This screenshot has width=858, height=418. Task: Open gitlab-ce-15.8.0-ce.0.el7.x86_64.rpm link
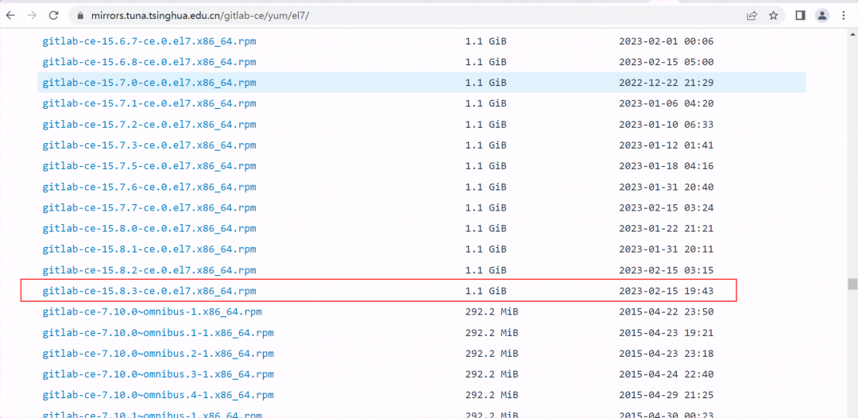(149, 229)
